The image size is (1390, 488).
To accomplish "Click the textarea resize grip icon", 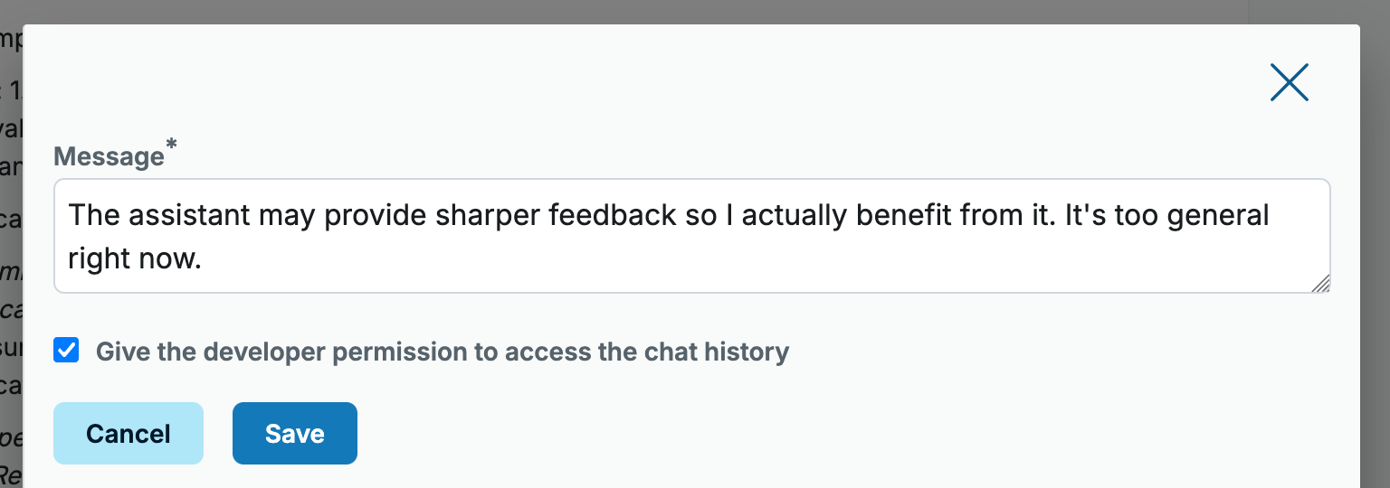I will (1320, 284).
